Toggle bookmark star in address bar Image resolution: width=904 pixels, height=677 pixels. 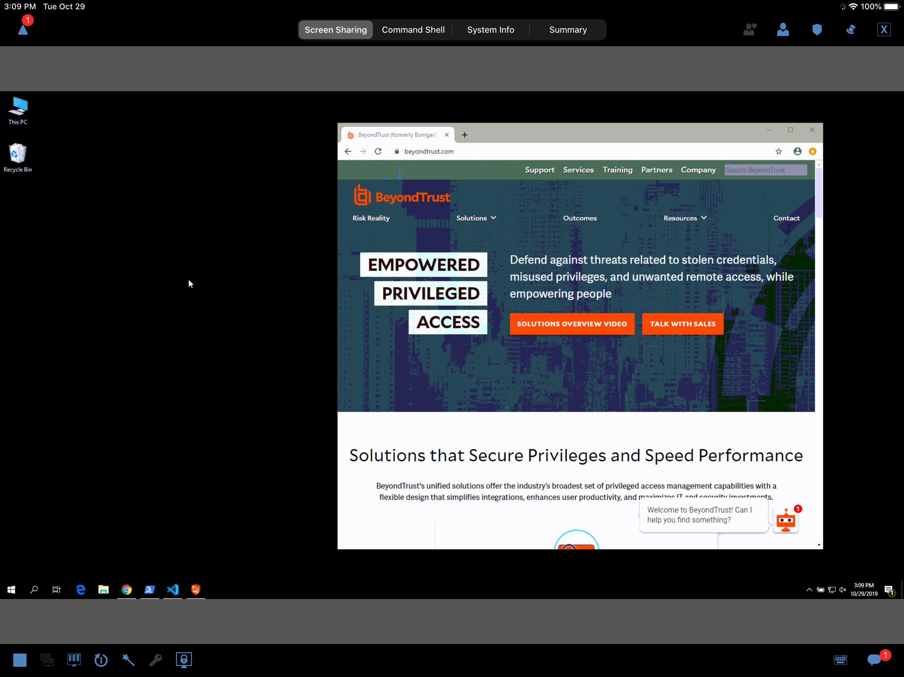779,151
